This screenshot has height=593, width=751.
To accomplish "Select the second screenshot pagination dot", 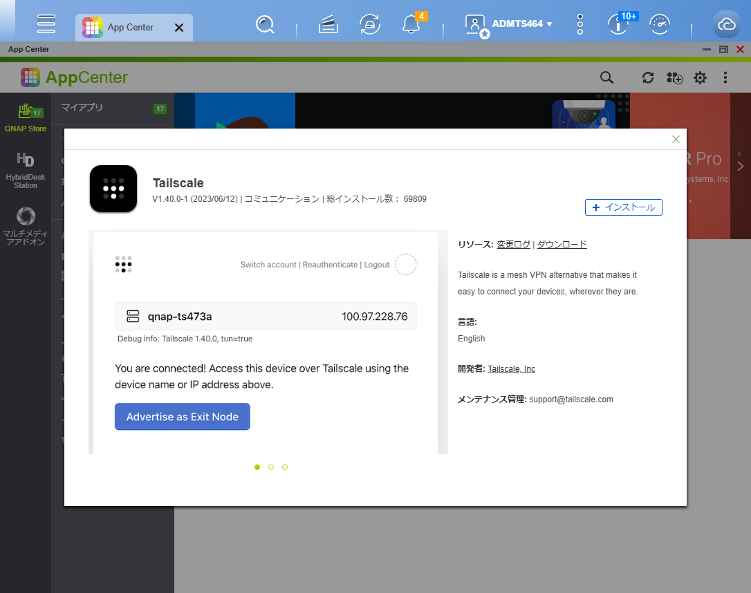I will click(271, 467).
